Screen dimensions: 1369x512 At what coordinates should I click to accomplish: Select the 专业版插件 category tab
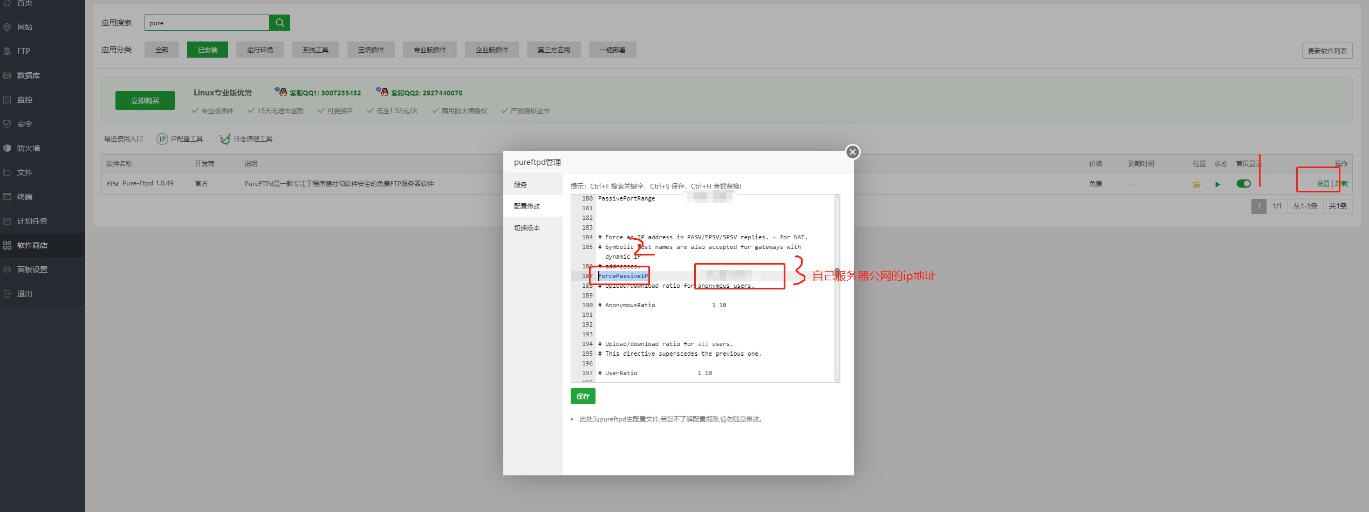430,50
